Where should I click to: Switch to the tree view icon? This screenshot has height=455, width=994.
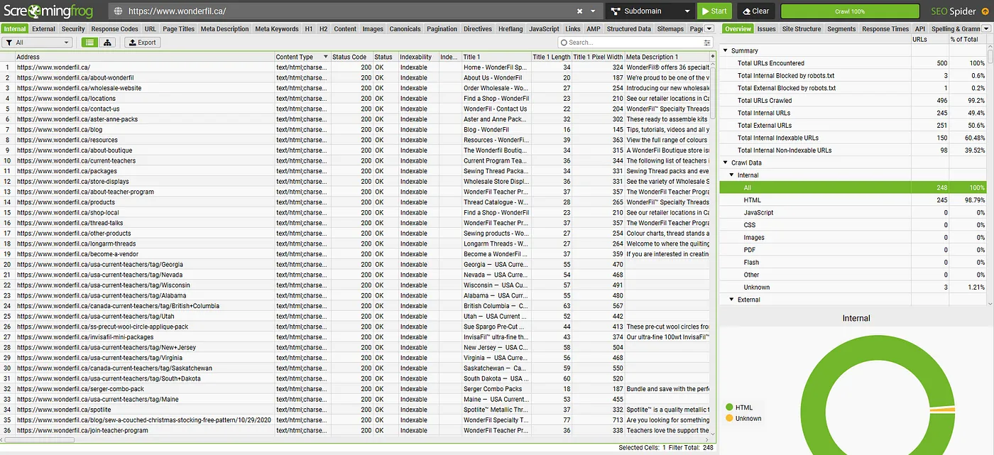tap(107, 43)
